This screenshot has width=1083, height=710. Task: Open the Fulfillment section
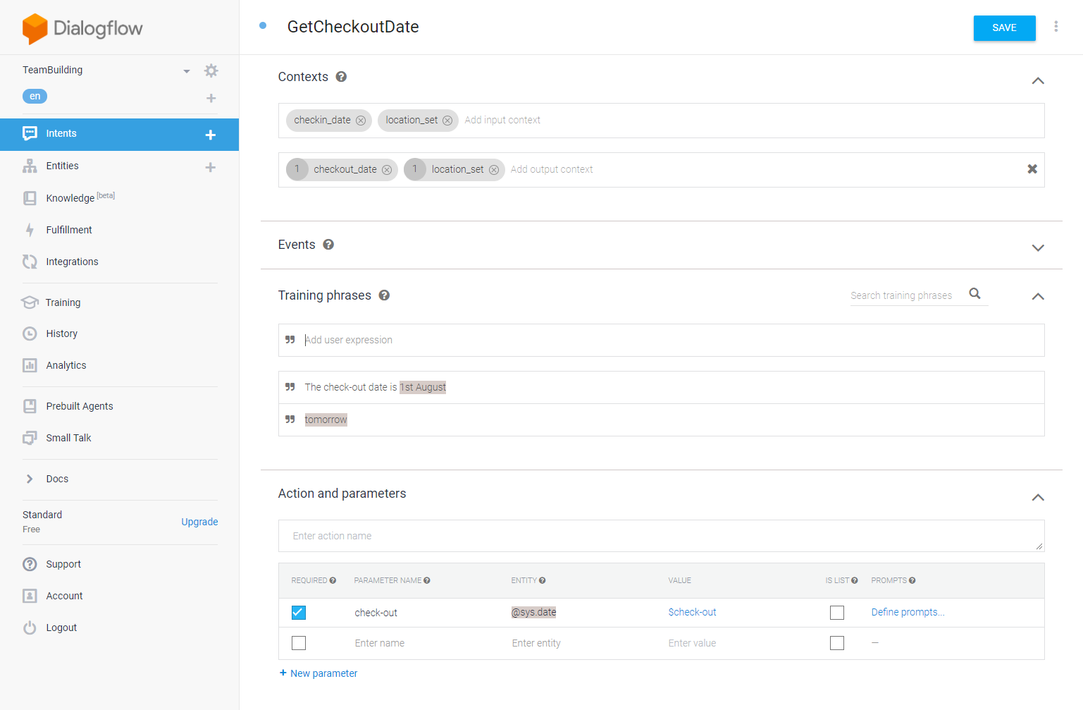click(x=68, y=229)
